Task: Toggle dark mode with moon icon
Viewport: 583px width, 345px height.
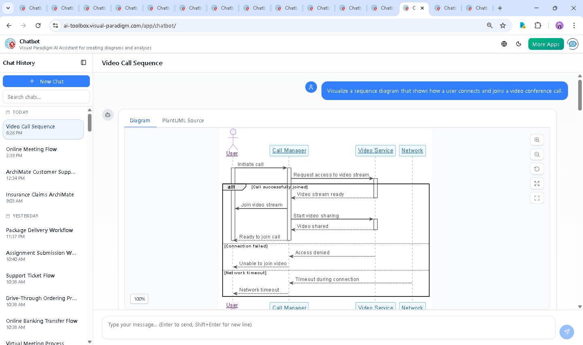Action: pos(519,44)
